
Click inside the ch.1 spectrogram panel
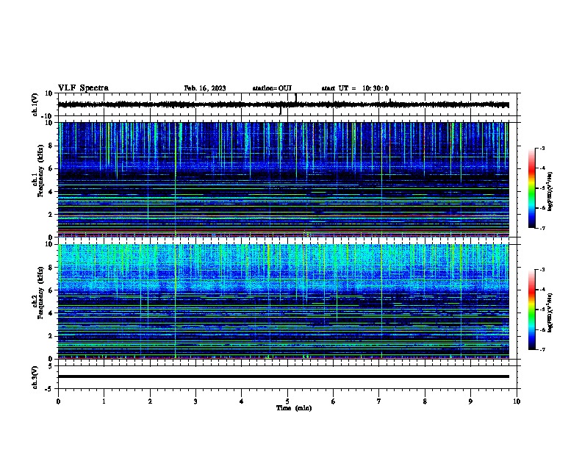(x=283, y=179)
